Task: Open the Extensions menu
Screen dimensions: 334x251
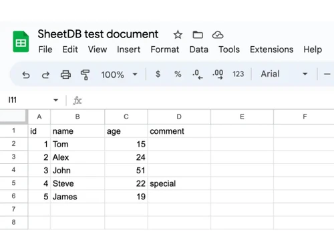Action: [271, 50]
